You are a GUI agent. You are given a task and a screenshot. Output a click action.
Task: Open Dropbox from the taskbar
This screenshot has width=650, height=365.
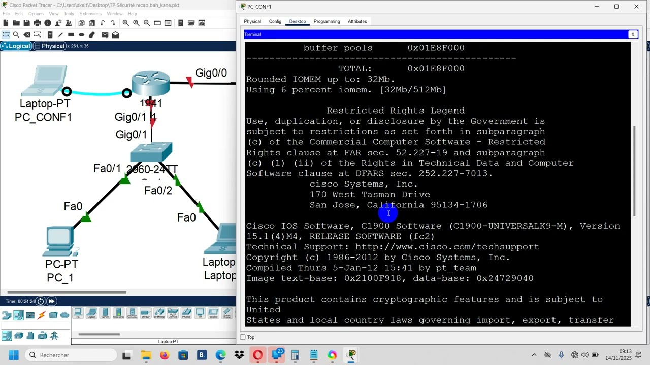pos(239,355)
